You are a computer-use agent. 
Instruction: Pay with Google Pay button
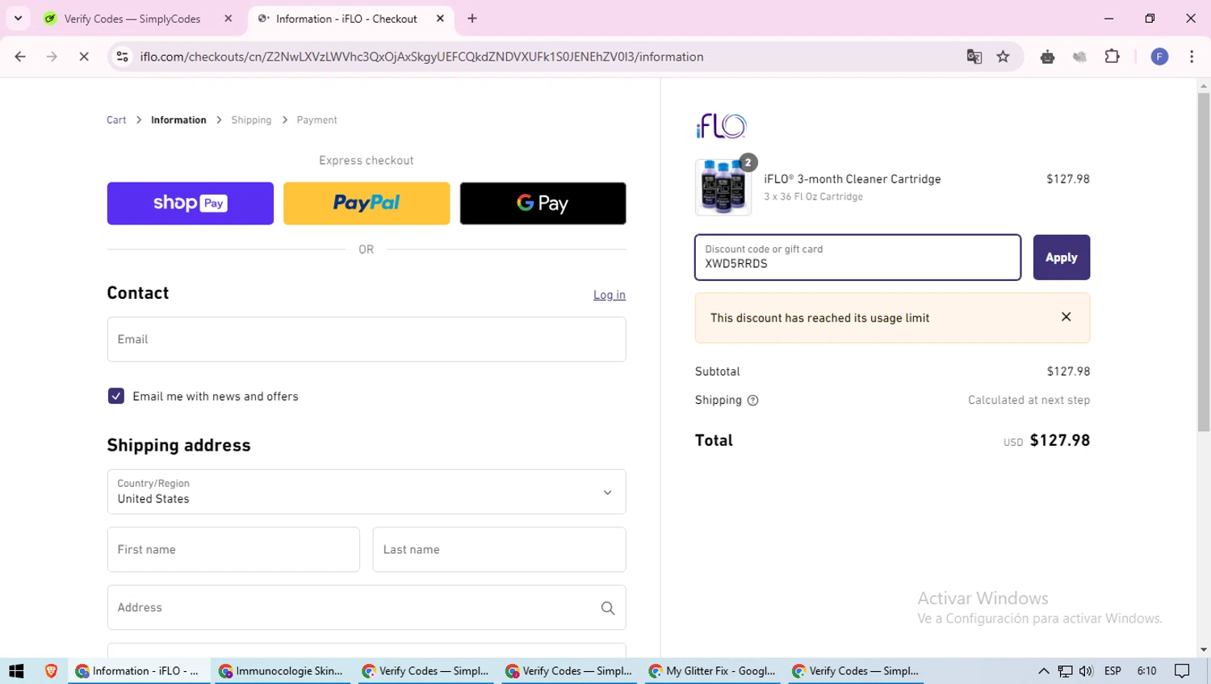543,203
